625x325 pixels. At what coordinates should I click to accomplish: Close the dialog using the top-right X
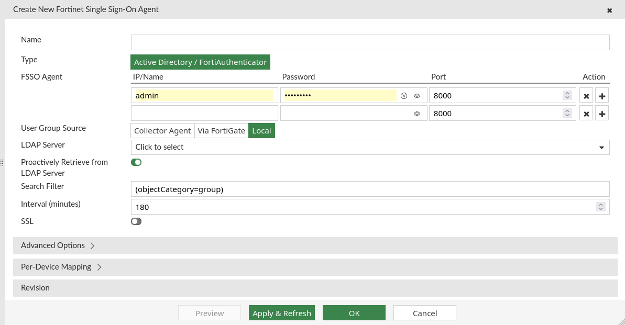point(609,10)
